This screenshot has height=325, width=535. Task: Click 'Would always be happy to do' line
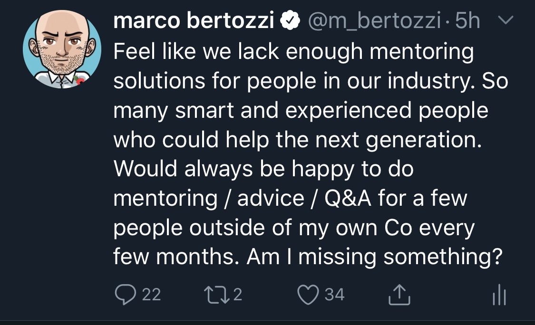pos(264,170)
